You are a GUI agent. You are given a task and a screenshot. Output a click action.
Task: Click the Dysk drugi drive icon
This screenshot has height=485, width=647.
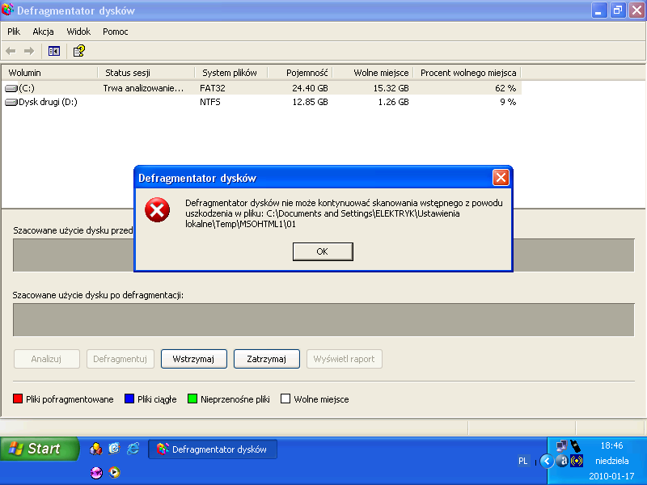[x=11, y=103]
